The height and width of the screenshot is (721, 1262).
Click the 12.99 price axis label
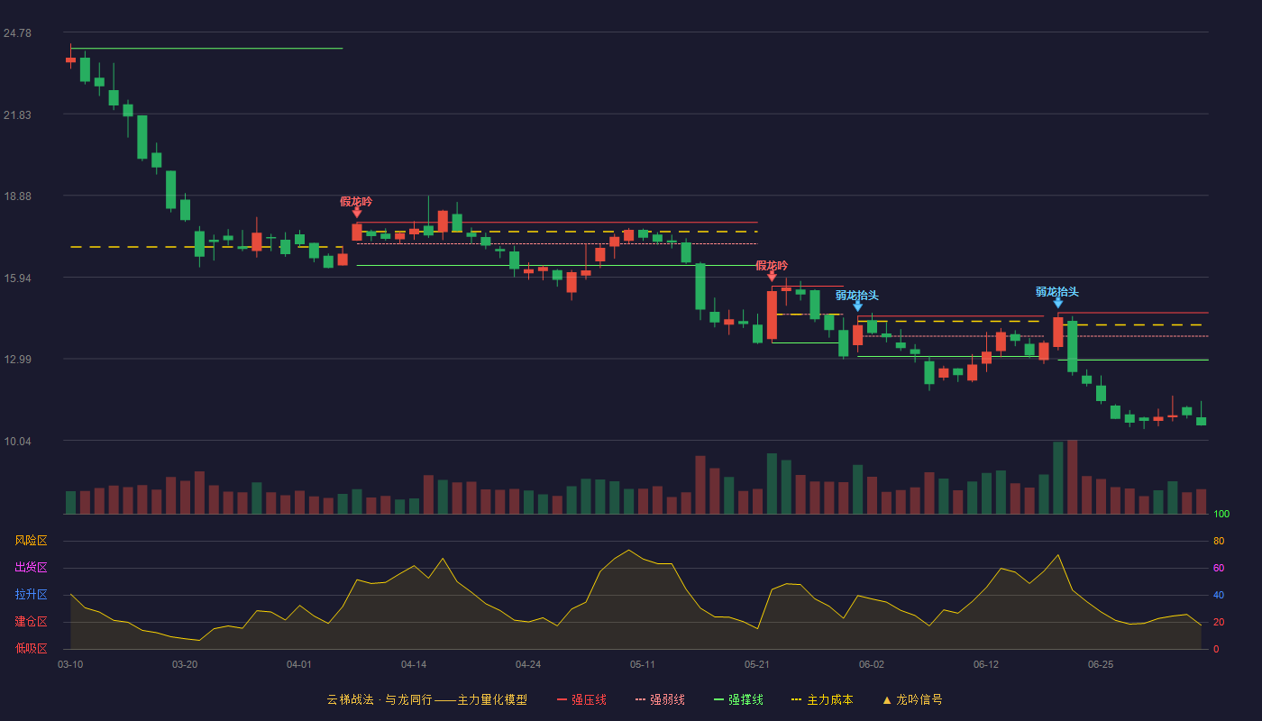click(x=17, y=360)
